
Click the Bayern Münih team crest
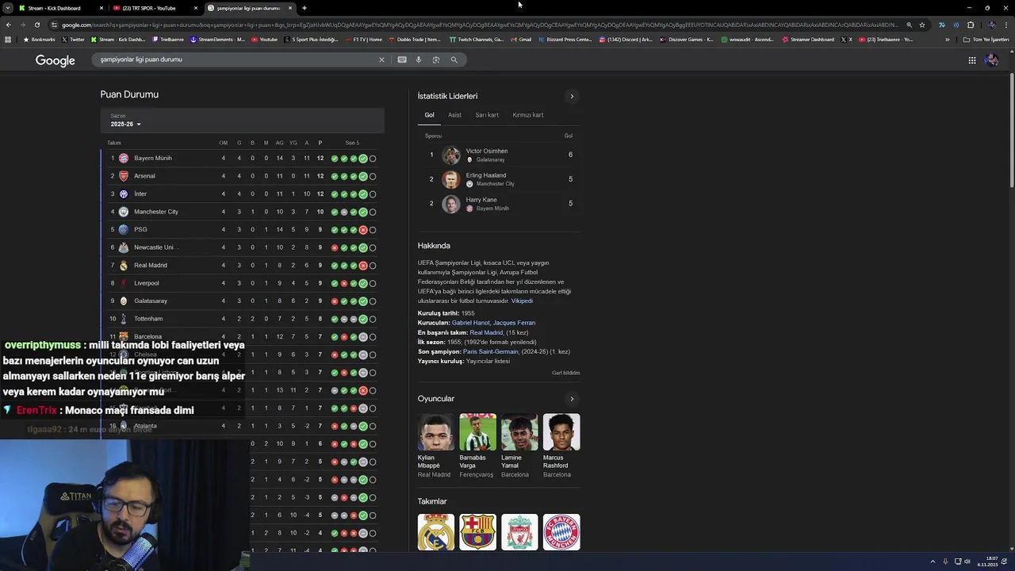[124, 158]
